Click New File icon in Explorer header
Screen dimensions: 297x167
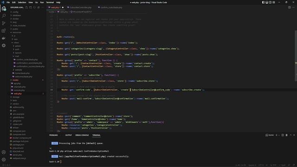[26, 7]
